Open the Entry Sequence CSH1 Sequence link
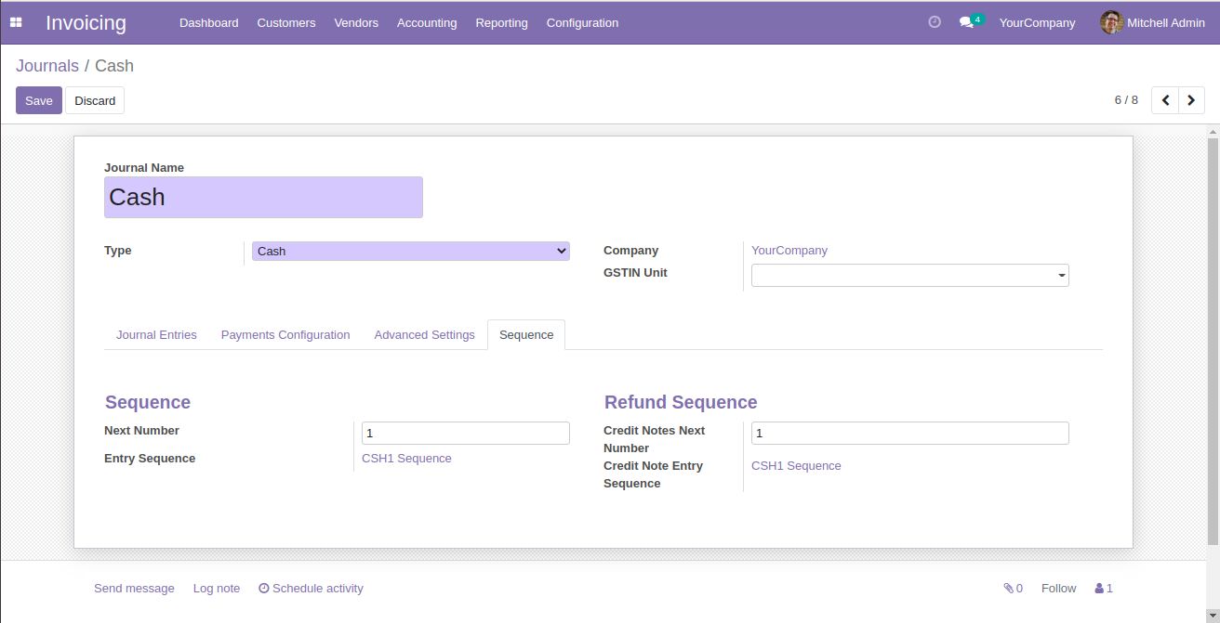The width and height of the screenshot is (1220, 623). 406,459
